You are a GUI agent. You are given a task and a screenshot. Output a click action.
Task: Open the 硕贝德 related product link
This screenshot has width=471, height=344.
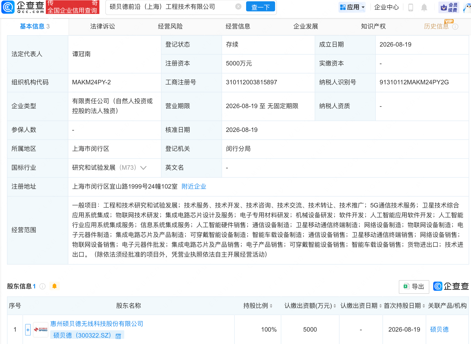(x=439, y=330)
